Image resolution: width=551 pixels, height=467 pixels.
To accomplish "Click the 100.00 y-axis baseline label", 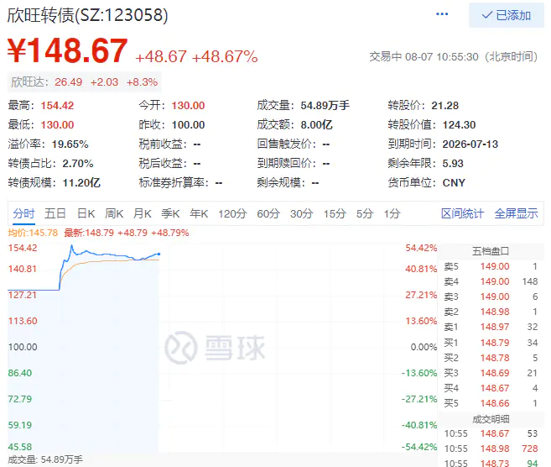I will pos(23,347).
